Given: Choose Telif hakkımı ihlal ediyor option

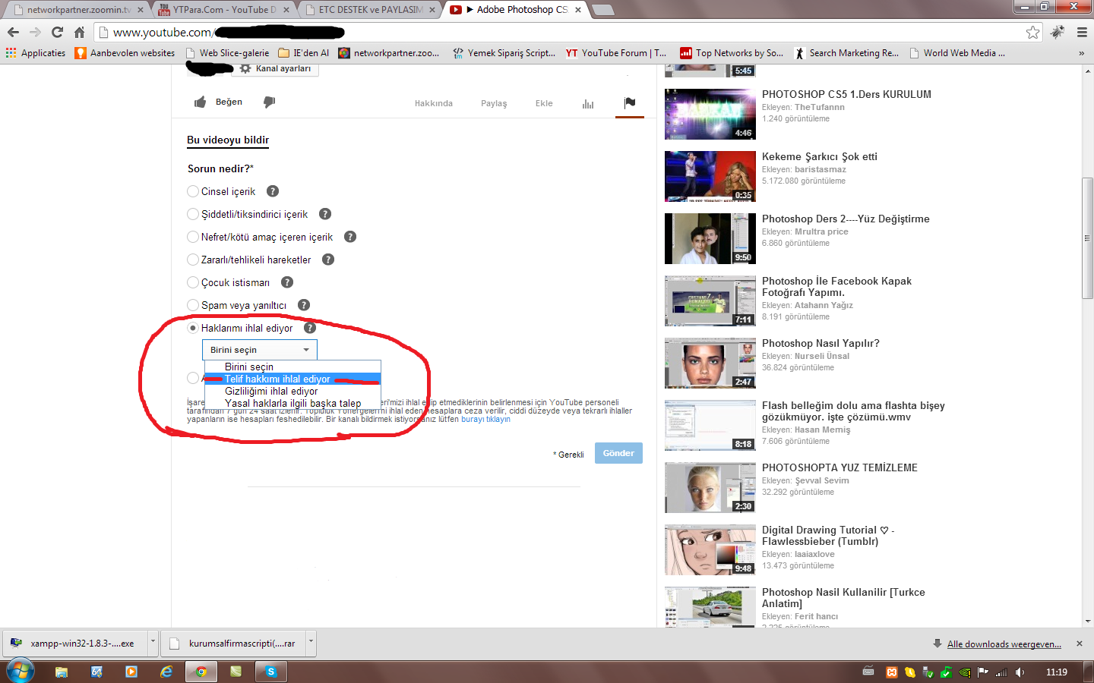Looking at the screenshot, I should [277, 379].
